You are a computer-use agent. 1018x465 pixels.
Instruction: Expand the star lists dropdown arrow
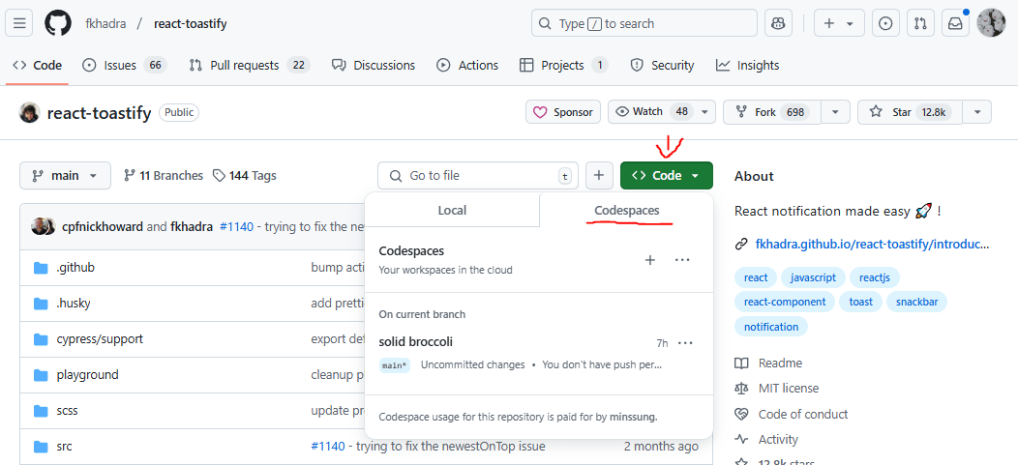tap(976, 112)
